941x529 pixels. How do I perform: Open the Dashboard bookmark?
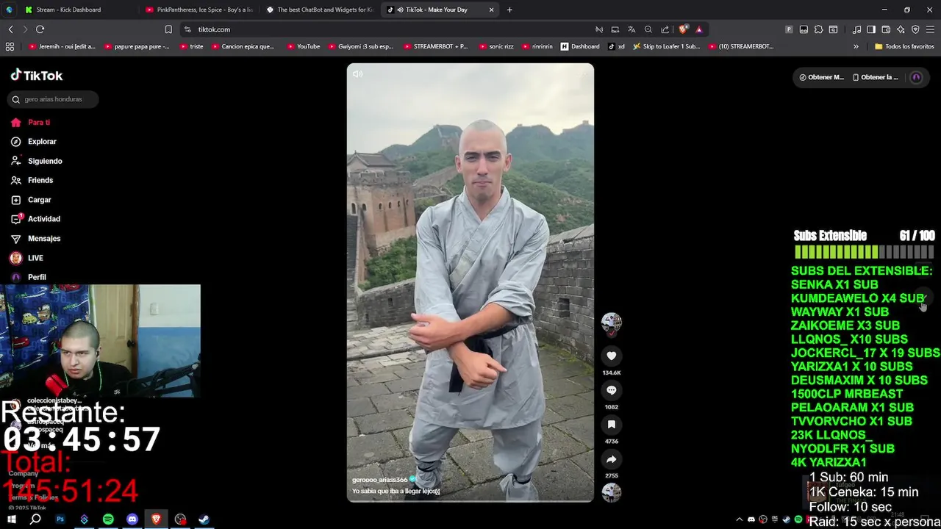[580, 46]
